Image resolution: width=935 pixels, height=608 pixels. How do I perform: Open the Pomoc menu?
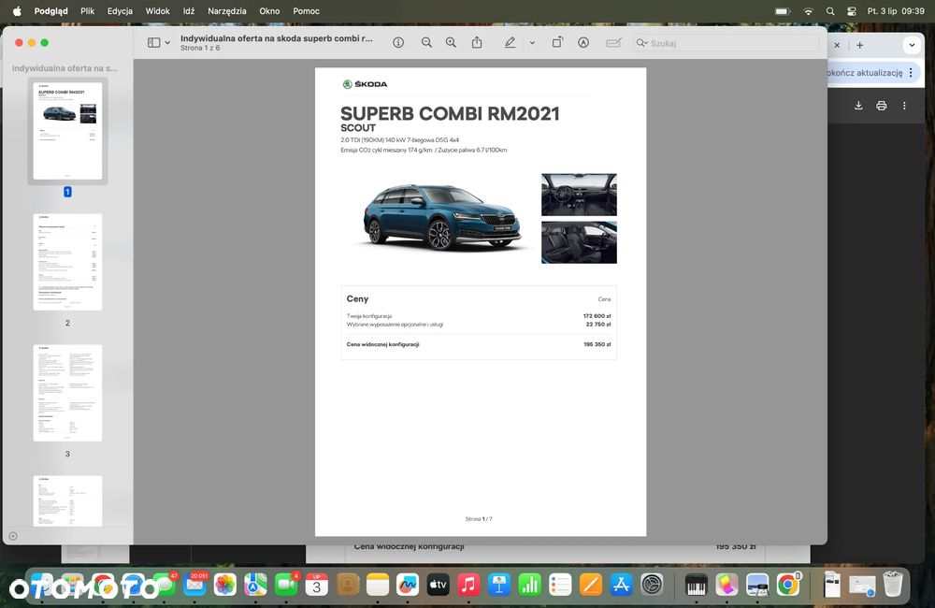click(306, 10)
